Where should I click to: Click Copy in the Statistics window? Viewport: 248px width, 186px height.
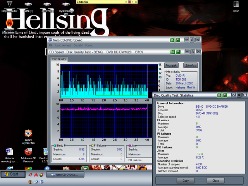(x=186, y=181)
